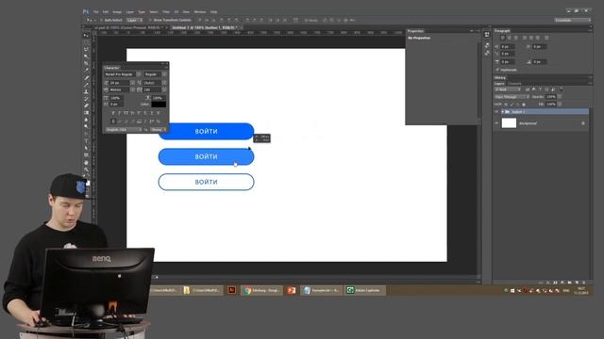Click Lock all icon in Layers panel
The height and width of the screenshot is (339, 604).
tap(524, 105)
